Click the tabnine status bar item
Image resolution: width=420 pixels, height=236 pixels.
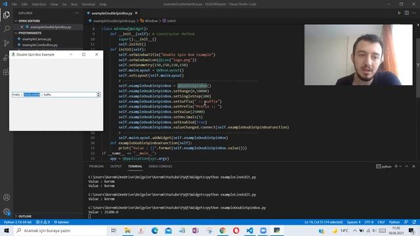(61, 222)
